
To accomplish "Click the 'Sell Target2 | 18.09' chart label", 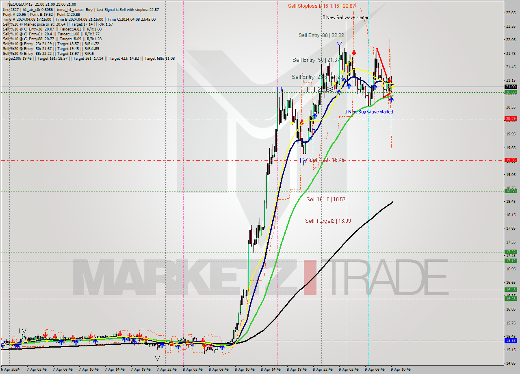I will pyautogui.click(x=328, y=221).
